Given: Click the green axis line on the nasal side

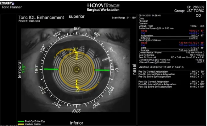Looking at the screenshot, I should point(102,70).
